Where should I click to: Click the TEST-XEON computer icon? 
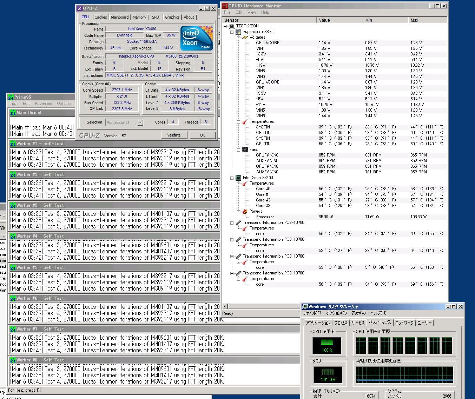[x=232, y=26]
